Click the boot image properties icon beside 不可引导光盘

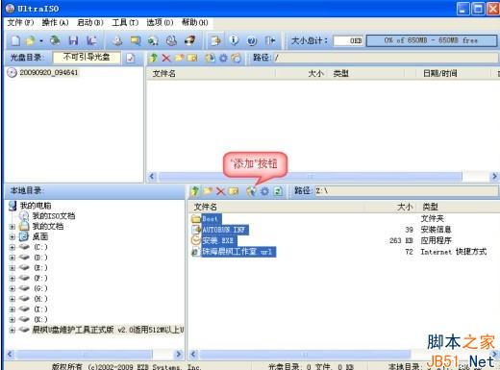[x=131, y=58]
